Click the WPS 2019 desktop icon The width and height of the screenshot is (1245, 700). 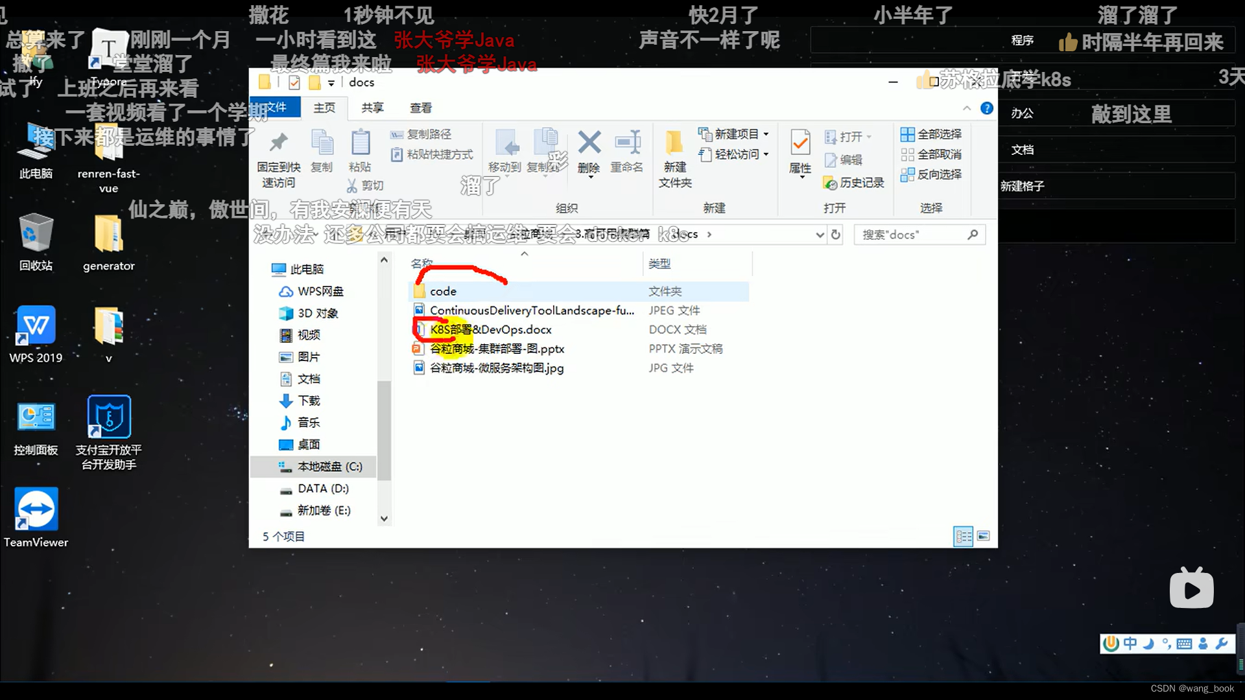36,334
